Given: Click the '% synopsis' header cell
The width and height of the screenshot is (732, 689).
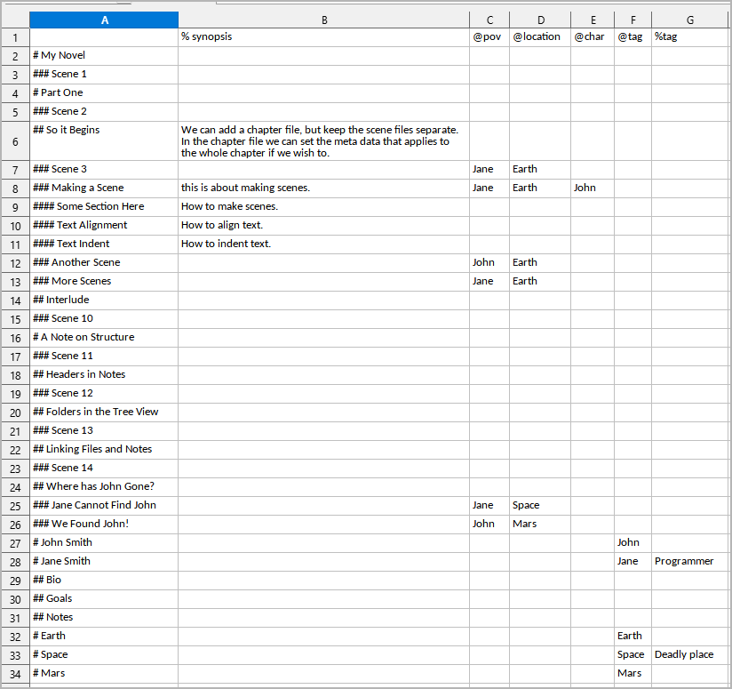Looking at the screenshot, I should tap(324, 37).
